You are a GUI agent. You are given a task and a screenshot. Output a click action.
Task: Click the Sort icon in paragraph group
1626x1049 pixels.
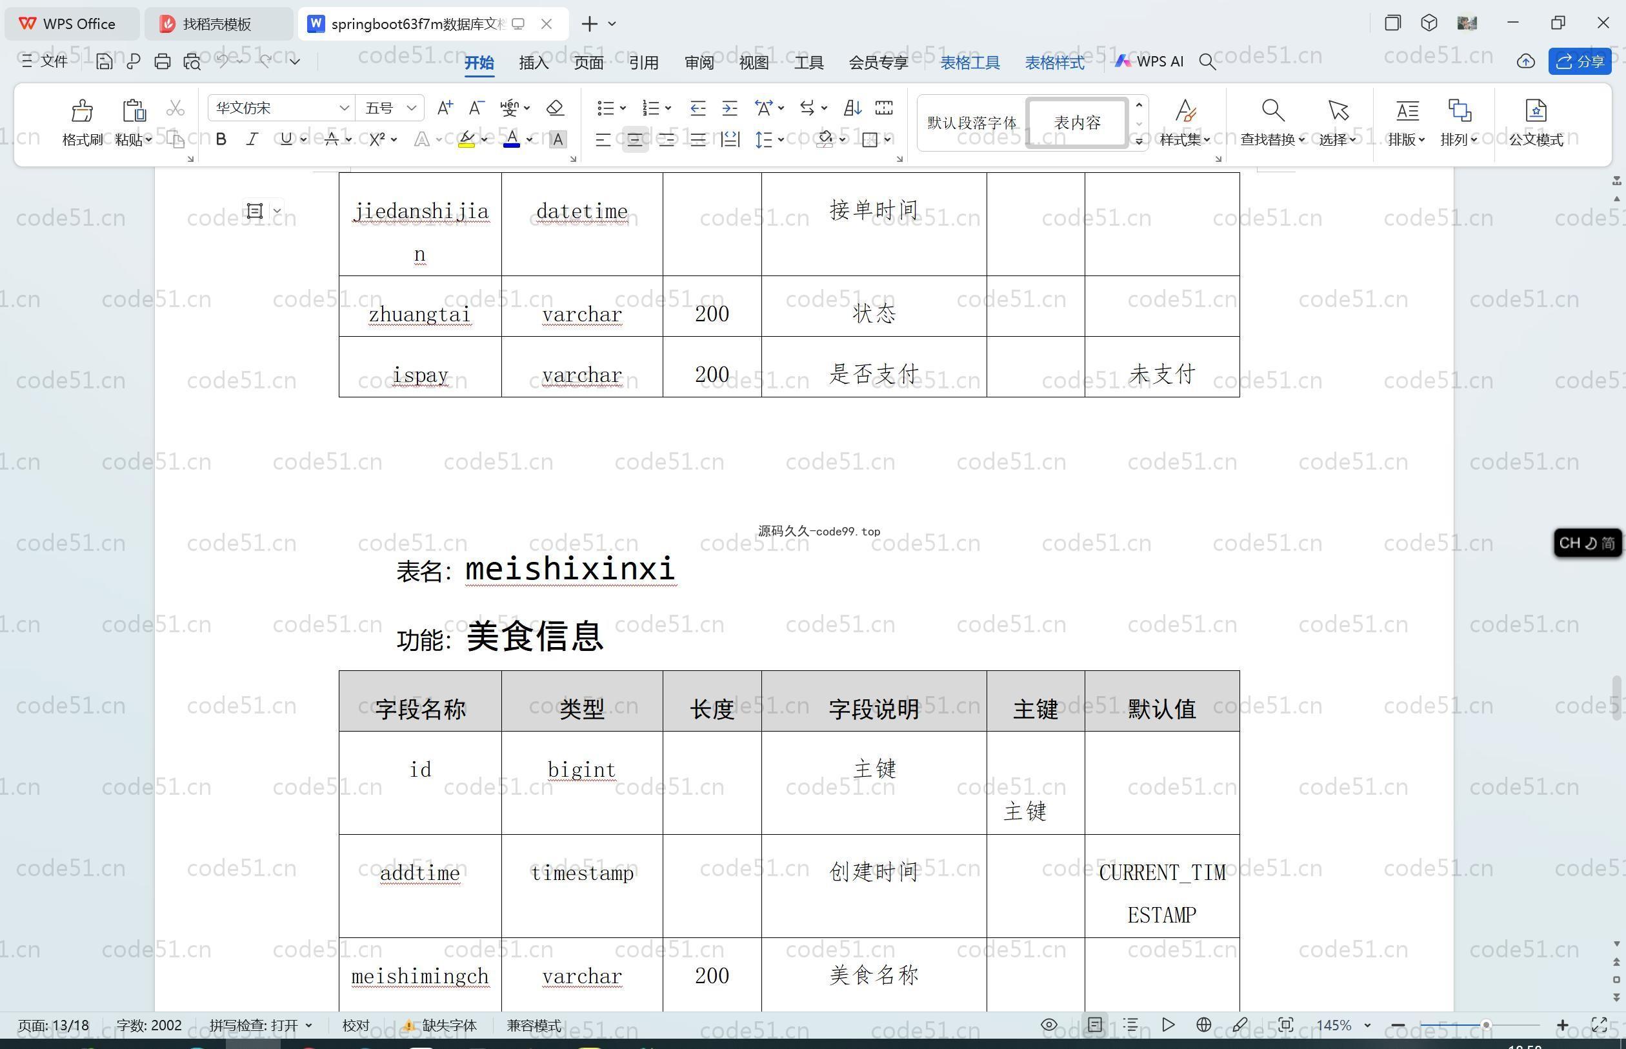852,108
